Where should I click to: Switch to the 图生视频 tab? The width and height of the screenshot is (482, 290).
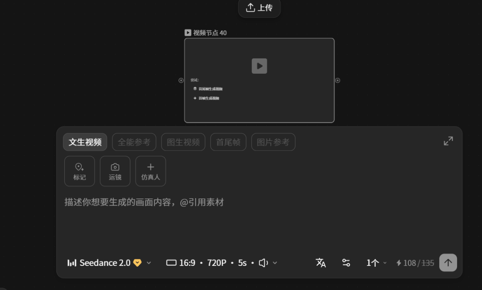coord(183,142)
